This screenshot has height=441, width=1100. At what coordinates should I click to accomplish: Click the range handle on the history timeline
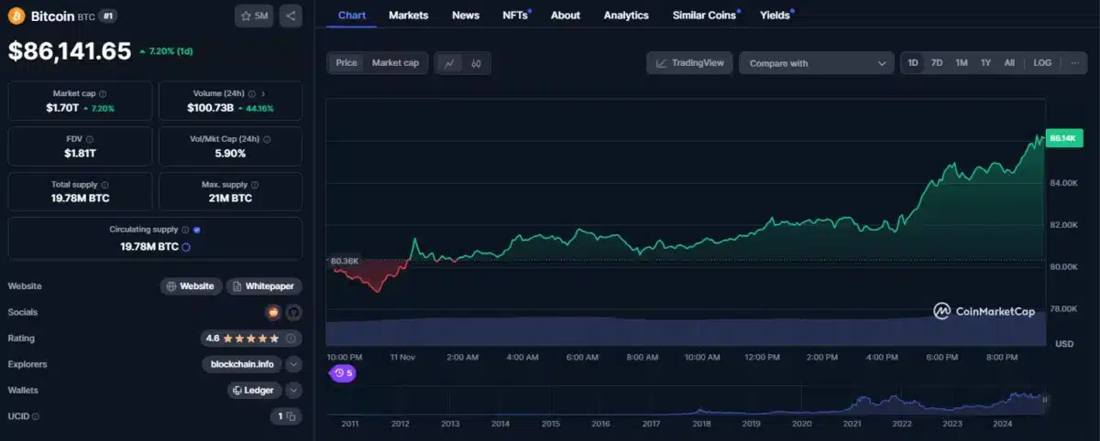(x=1045, y=399)
